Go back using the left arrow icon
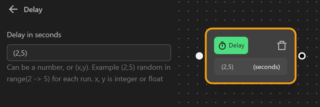320x107 pixels. [13, 10]
